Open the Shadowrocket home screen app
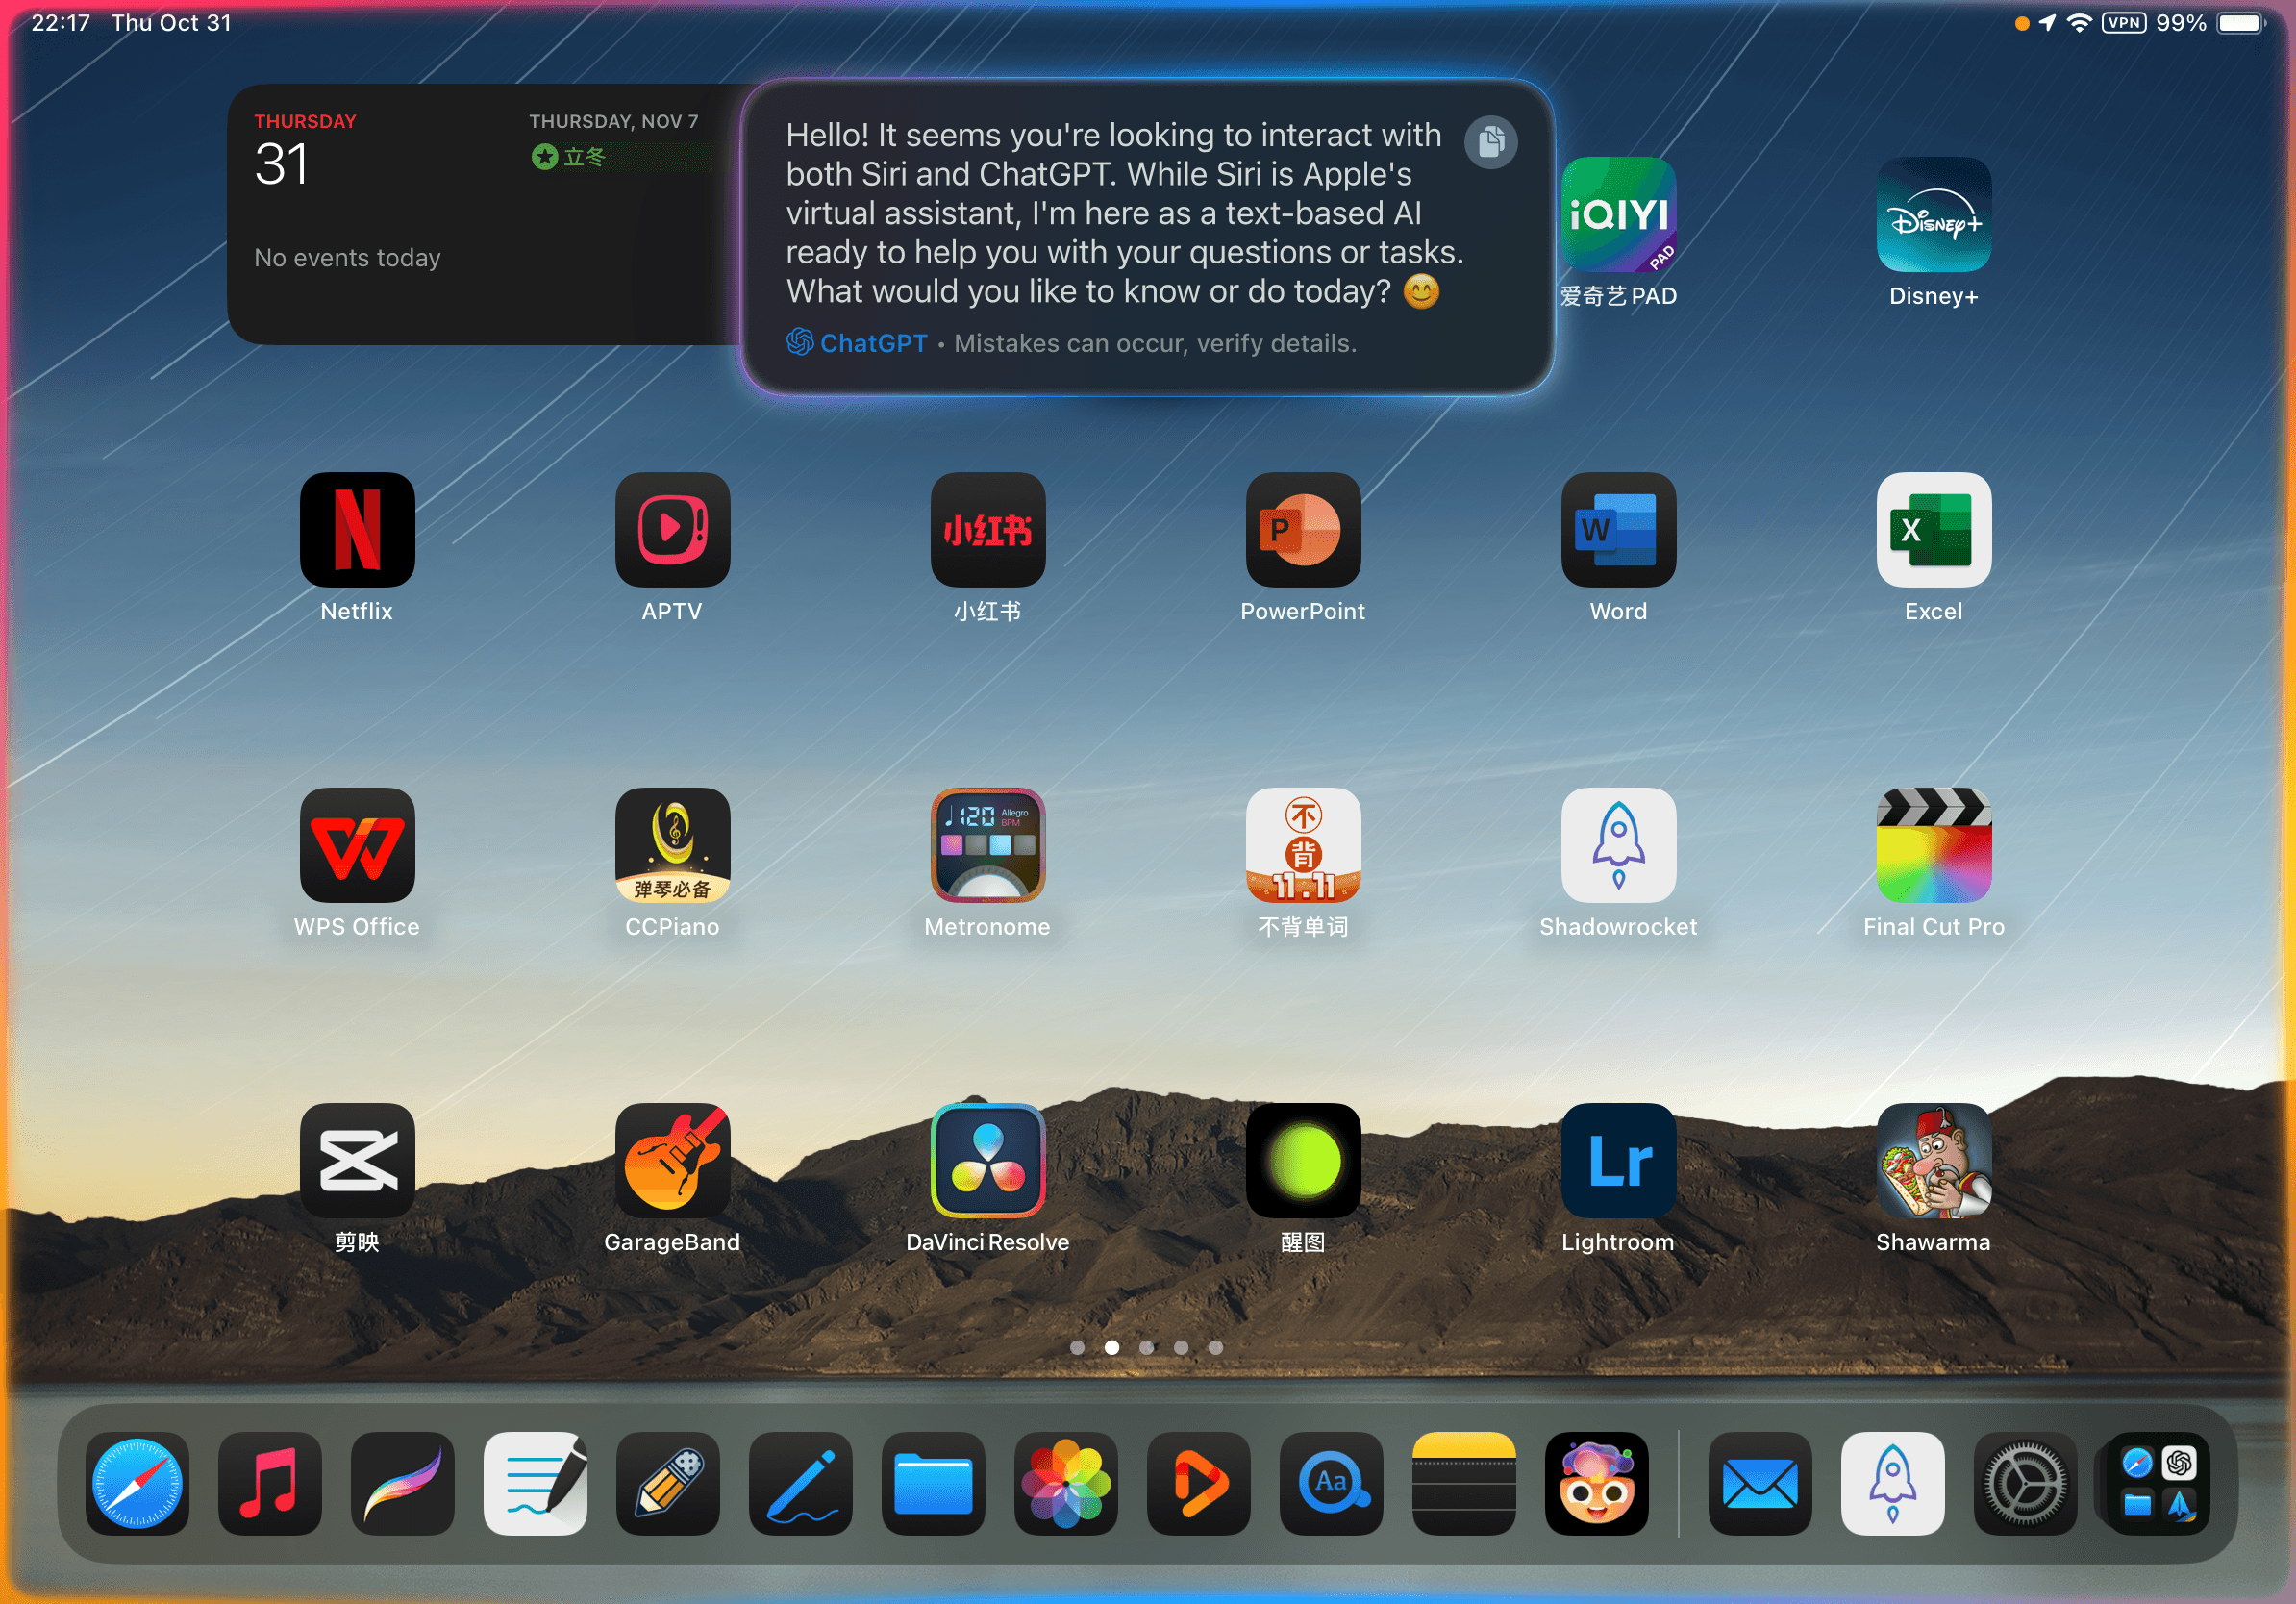 pos(1617,845)
